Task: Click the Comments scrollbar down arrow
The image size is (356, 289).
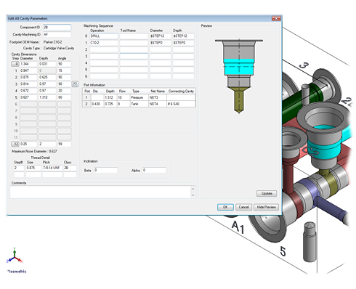Action: click(x=193, y=195)
